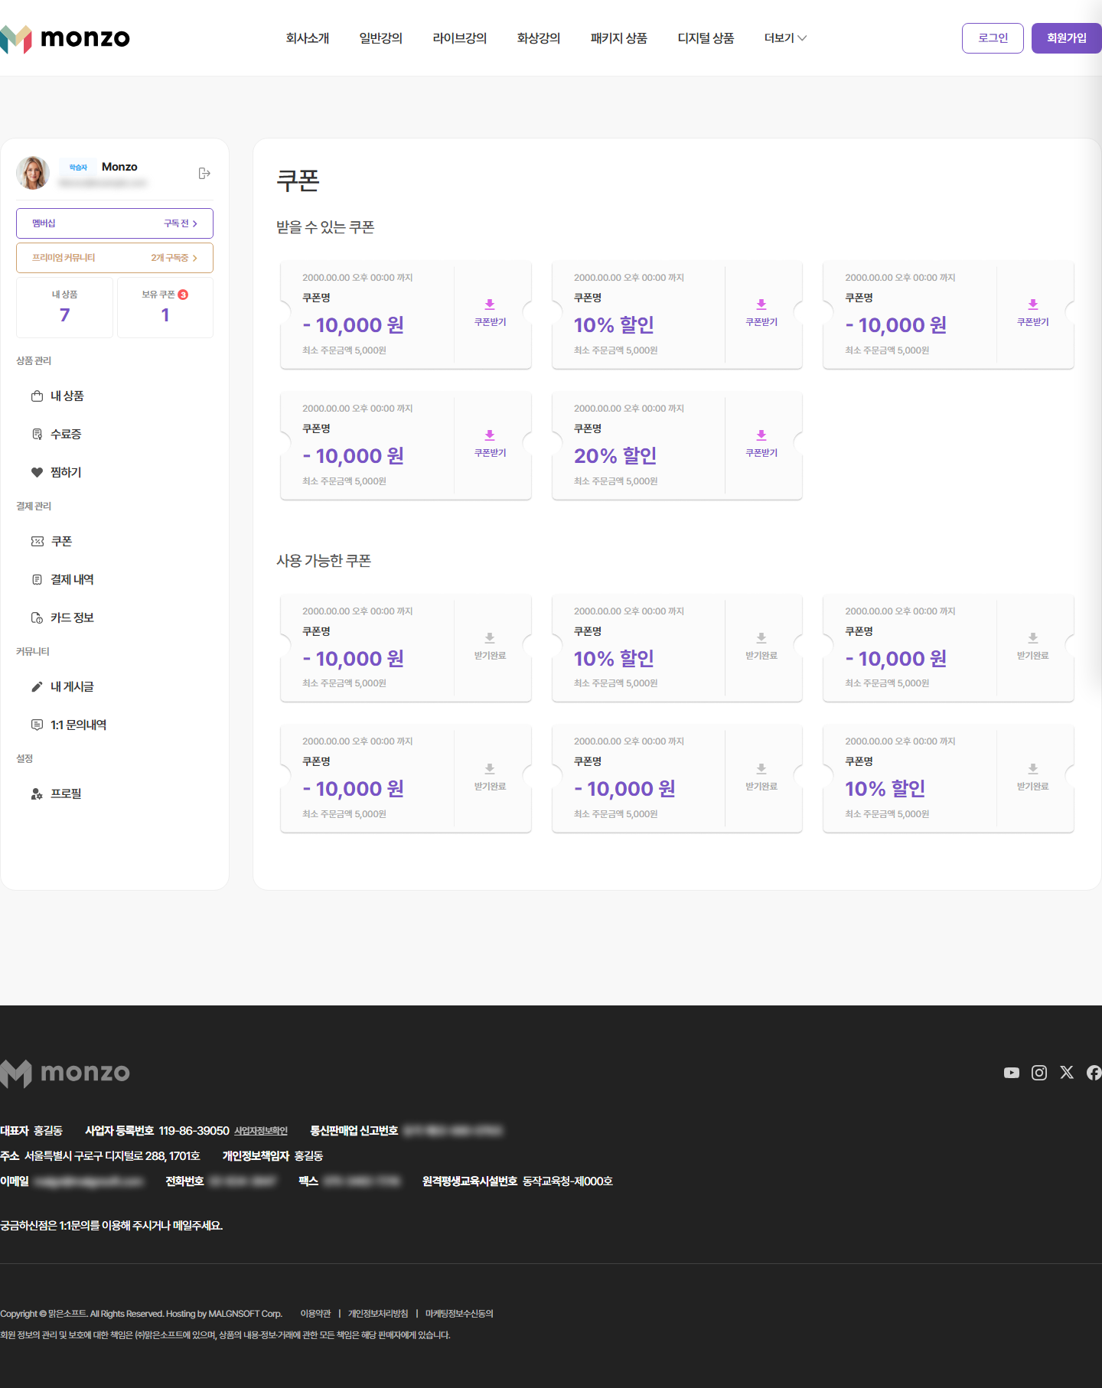Click the 내 게시글 pencil icon

37,686
